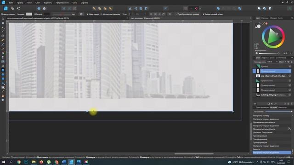Open stroke settings gear in context toolbar
Image resolution: width=294 pixels, height=165 pixels.
click(81, 14)
